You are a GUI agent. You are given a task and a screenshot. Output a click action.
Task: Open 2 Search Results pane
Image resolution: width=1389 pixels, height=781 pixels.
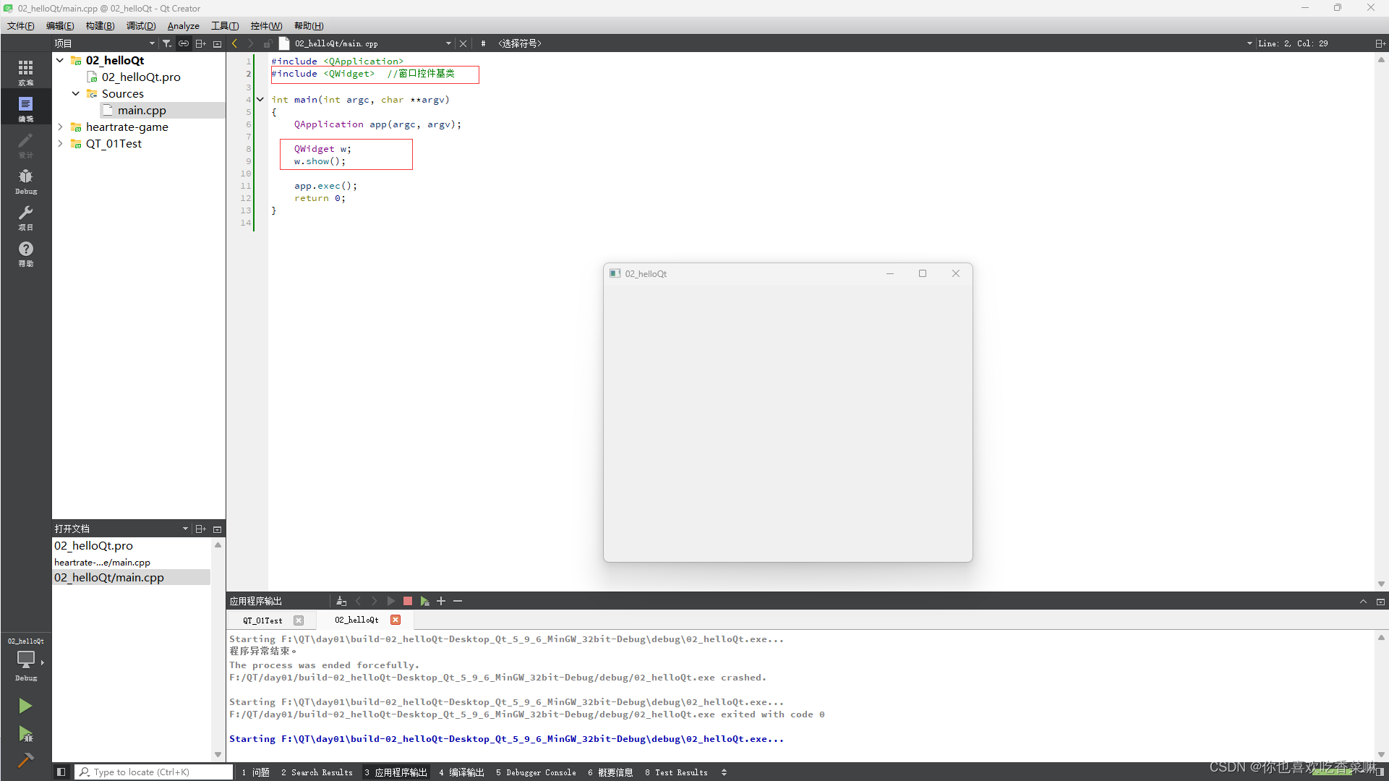pos(317,772)
